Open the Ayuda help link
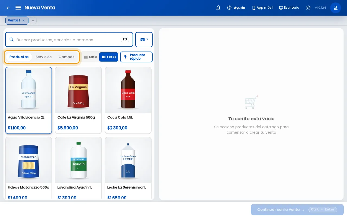Screen dimensions: 347x217 coord(236,8)
